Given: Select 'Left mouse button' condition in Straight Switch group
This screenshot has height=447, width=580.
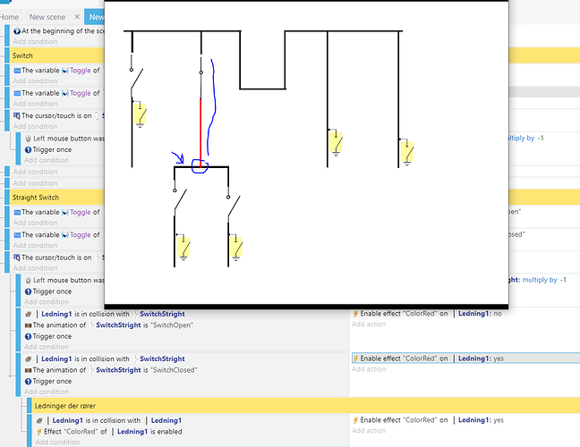Looking at the screenshot, I should click(x=64, y=281).
